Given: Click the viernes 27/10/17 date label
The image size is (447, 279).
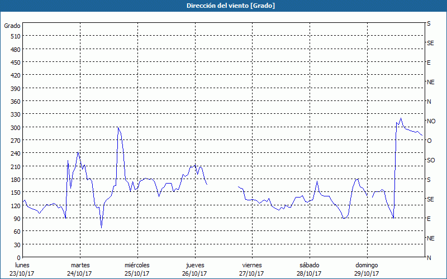Looking at the screenshot, I should (252, 269).
